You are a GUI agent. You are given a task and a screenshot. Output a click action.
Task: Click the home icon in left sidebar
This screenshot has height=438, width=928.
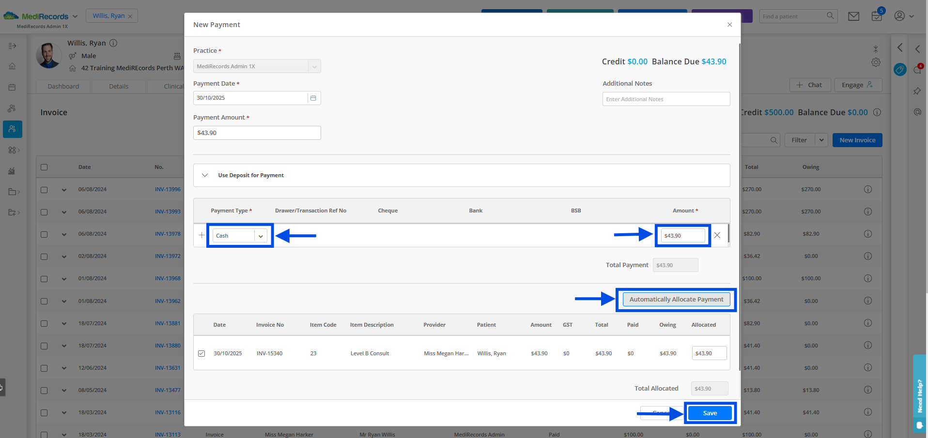13,66
